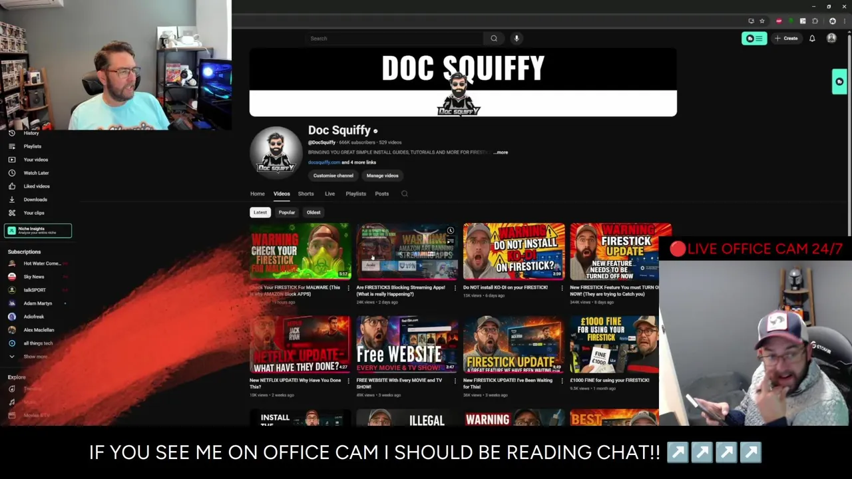Add second thumbnail video to queue
The height and width of the screenshot is (479, 852).
pos(451,242)
